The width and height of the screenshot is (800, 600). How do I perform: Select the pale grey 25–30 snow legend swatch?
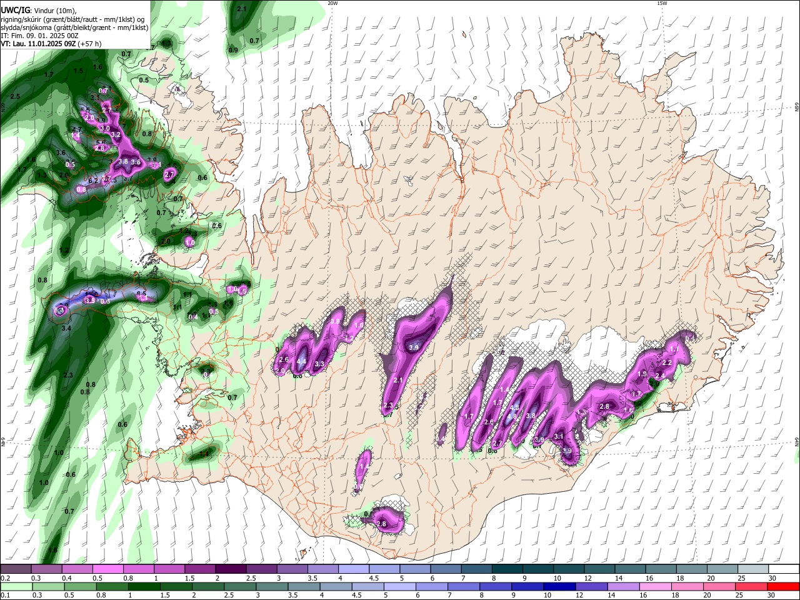[753, 569]
